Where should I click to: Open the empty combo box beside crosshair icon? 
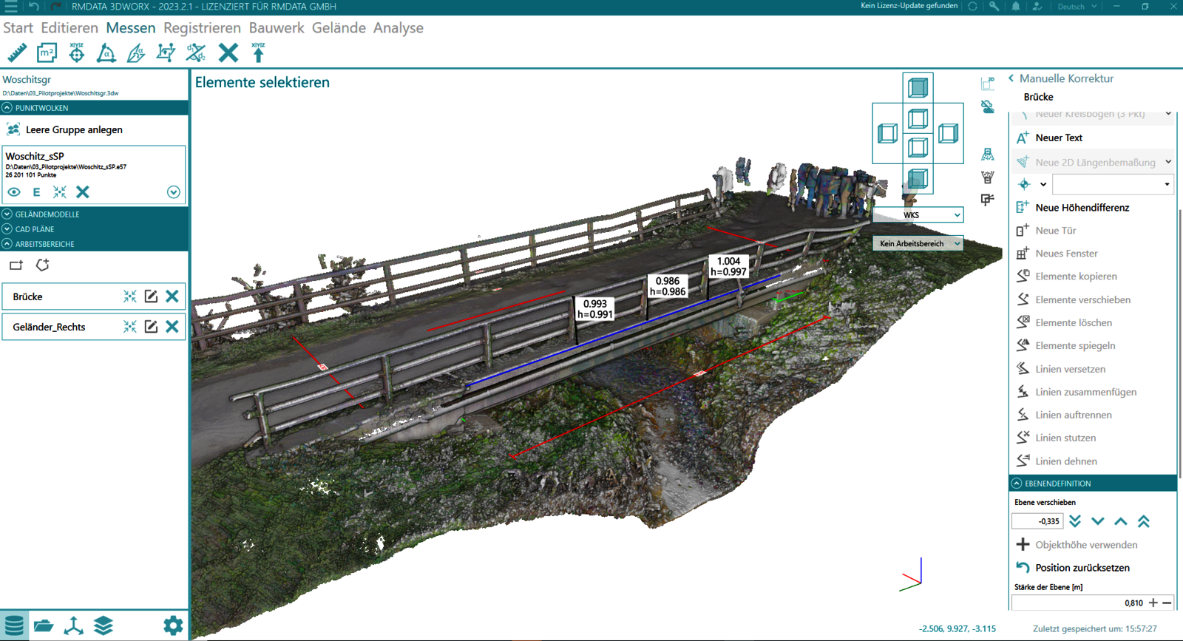click(x=1113, y=184)
